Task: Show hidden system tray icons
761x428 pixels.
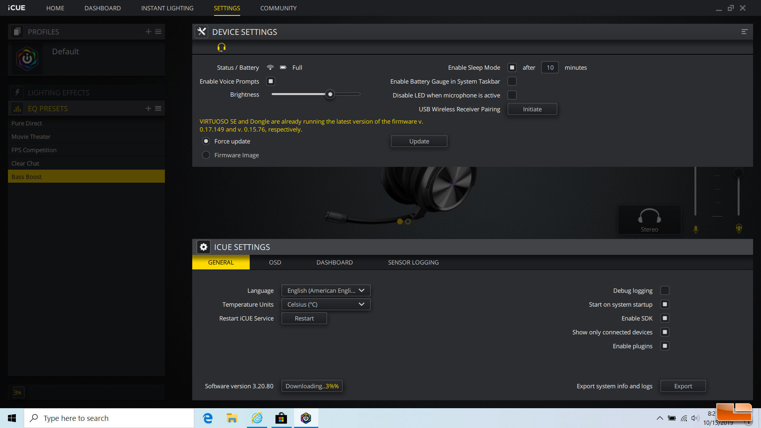Action: pyautogui.click(x=660, y=418)
